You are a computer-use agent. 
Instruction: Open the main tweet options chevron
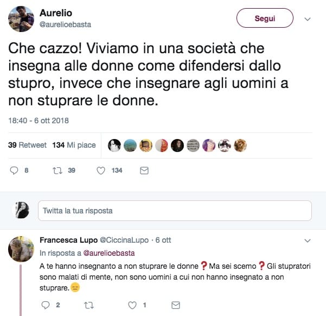tap(308, 19)
